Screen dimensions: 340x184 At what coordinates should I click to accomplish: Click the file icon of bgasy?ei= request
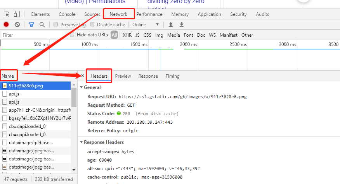(x=5, y=118)
